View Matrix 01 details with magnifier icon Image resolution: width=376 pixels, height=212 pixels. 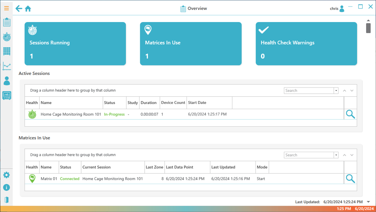tap(350, 179)
